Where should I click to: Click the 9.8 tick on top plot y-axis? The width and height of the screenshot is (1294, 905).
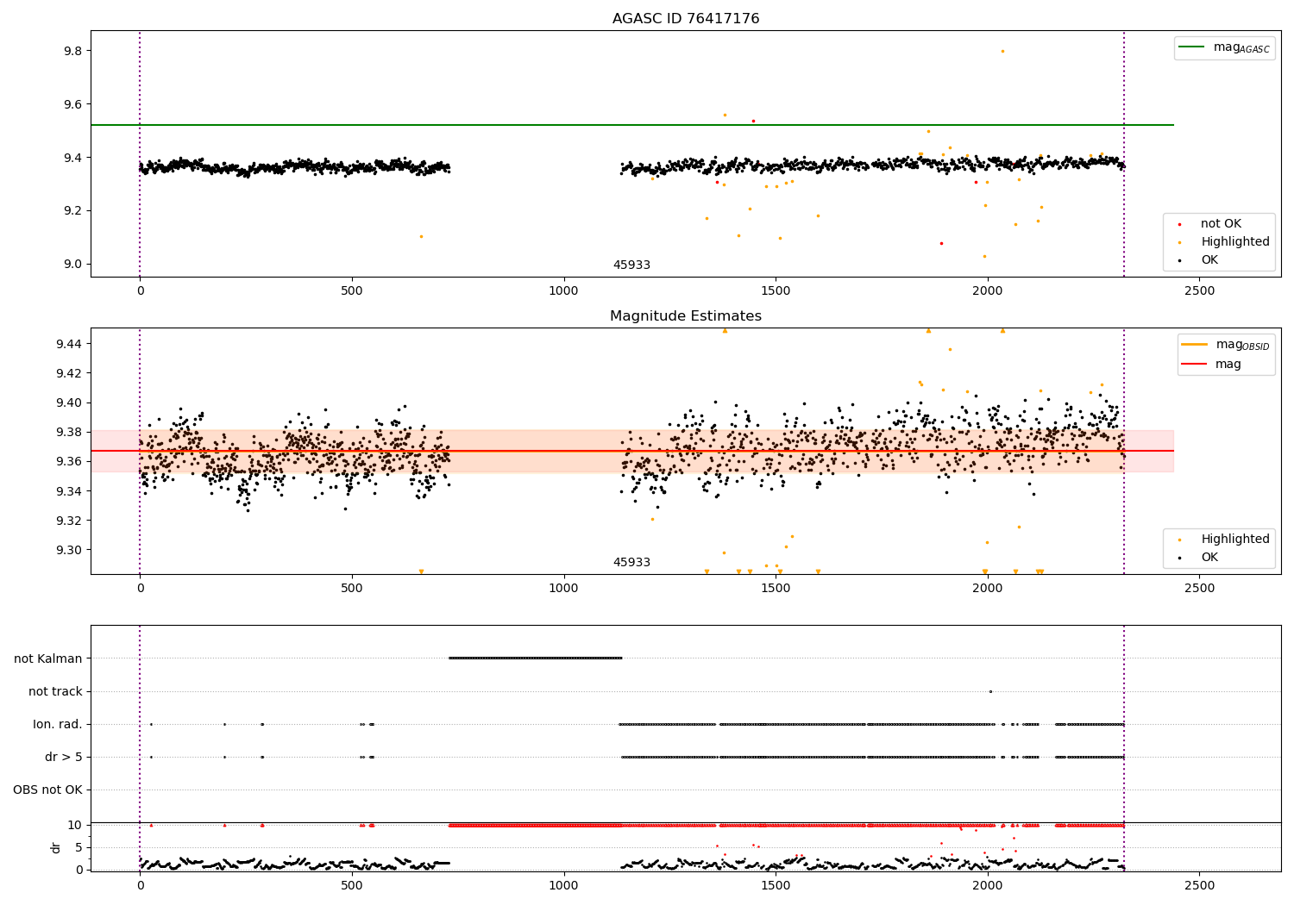(73, 51)
